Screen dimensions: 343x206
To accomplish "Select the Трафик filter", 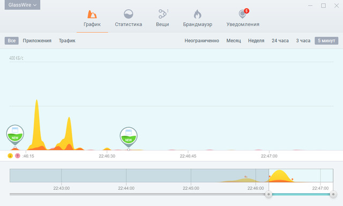I will tap(67, 41).
